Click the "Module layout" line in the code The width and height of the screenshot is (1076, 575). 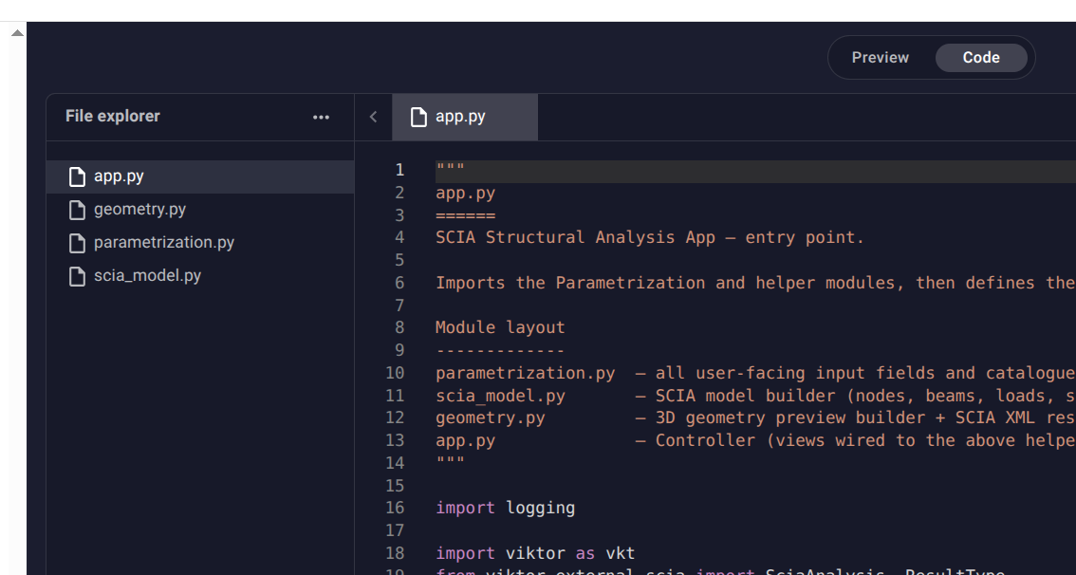(499, 328)
